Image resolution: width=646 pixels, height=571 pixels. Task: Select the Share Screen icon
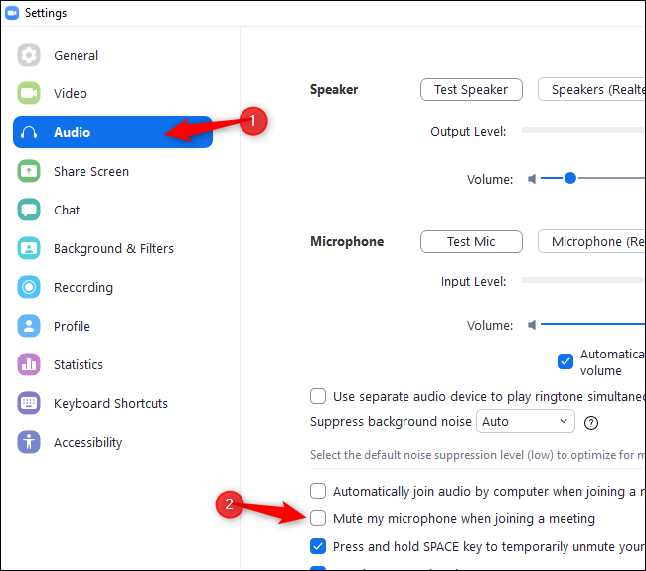[29, 171]
